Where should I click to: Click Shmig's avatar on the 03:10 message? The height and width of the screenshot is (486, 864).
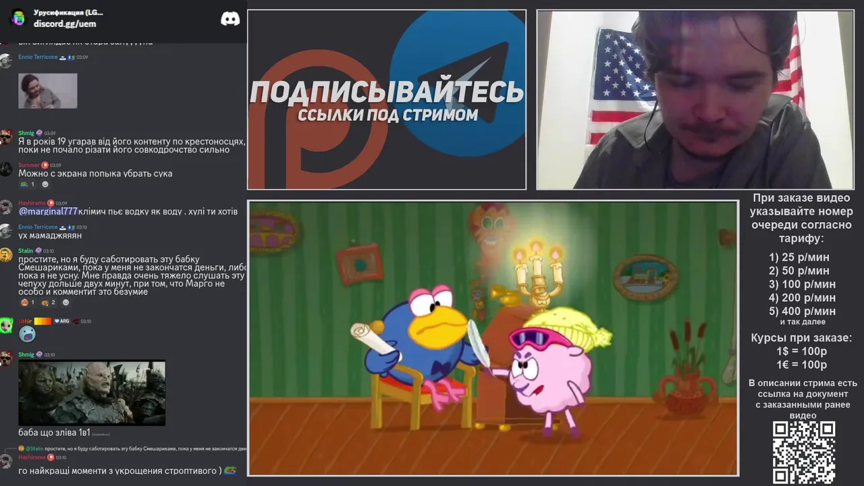[6, 358]
